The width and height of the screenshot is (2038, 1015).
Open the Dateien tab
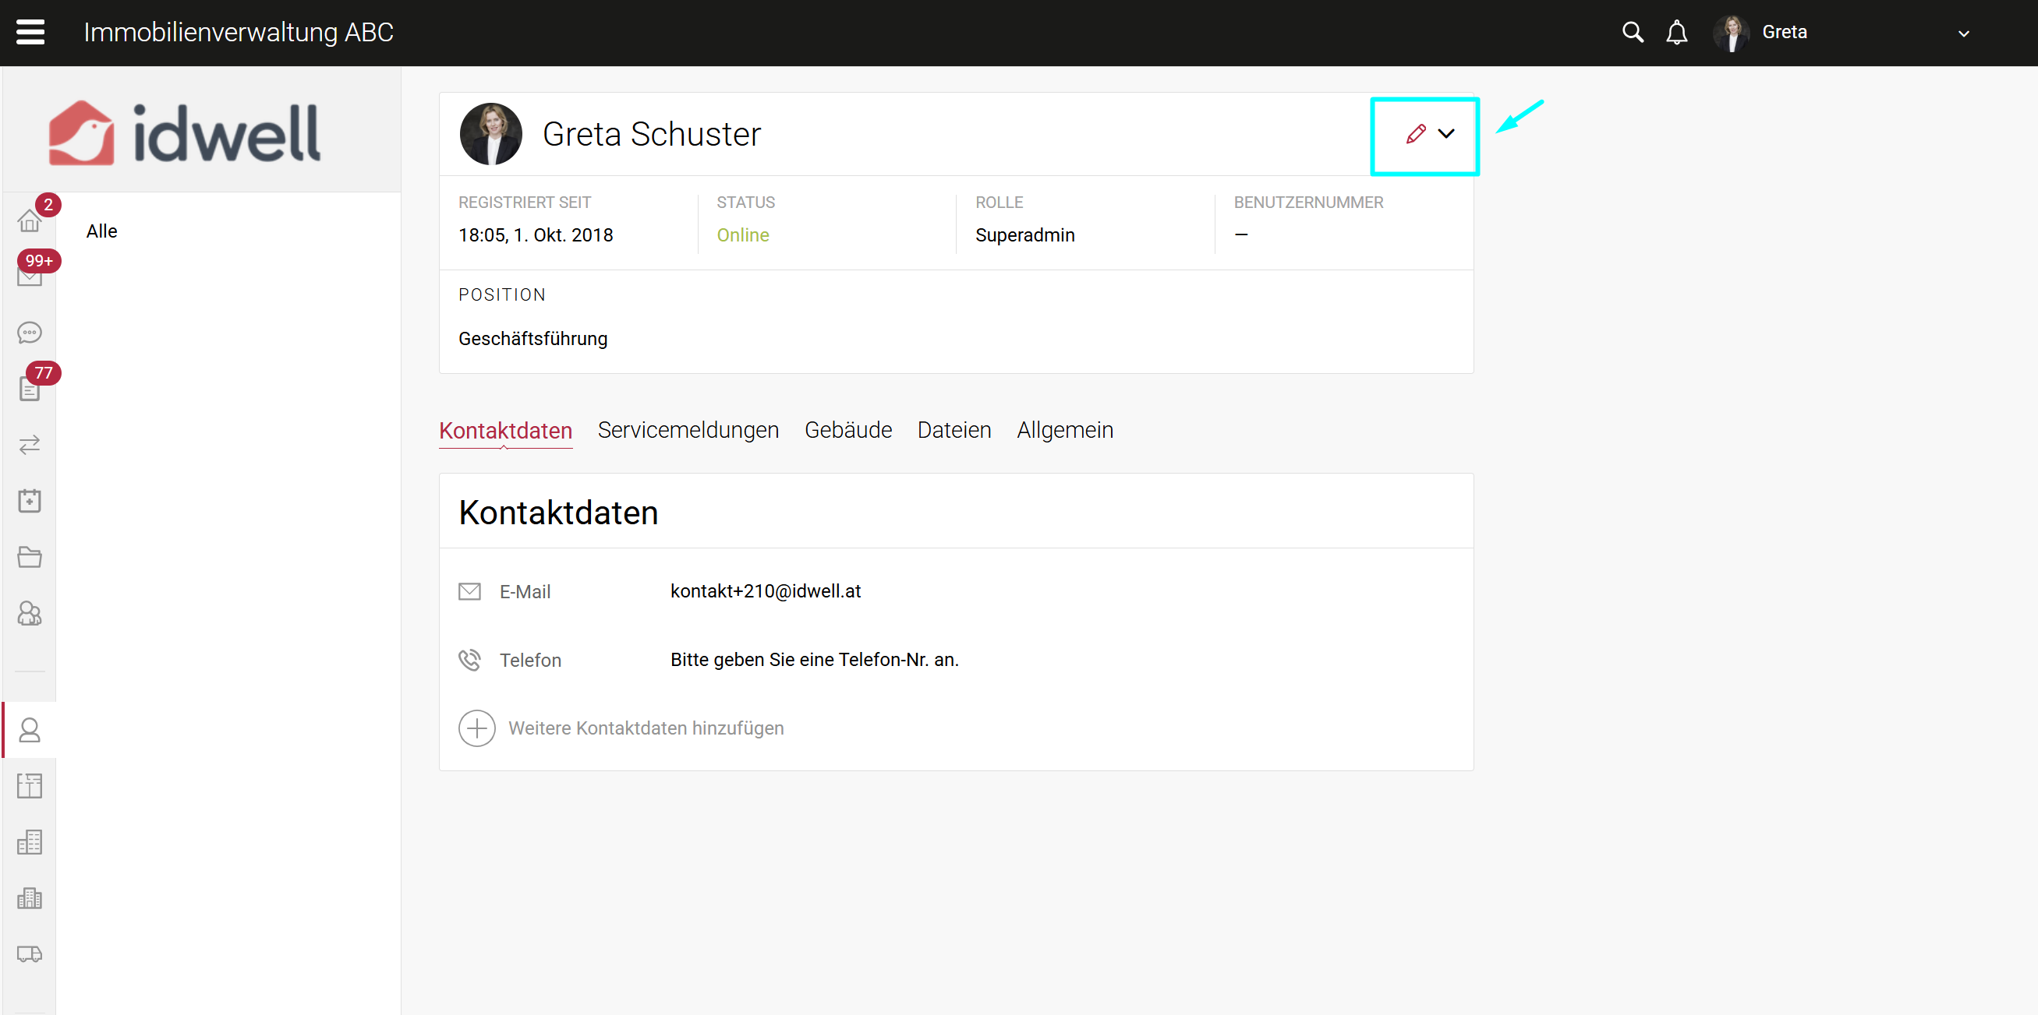click(954, 430)
